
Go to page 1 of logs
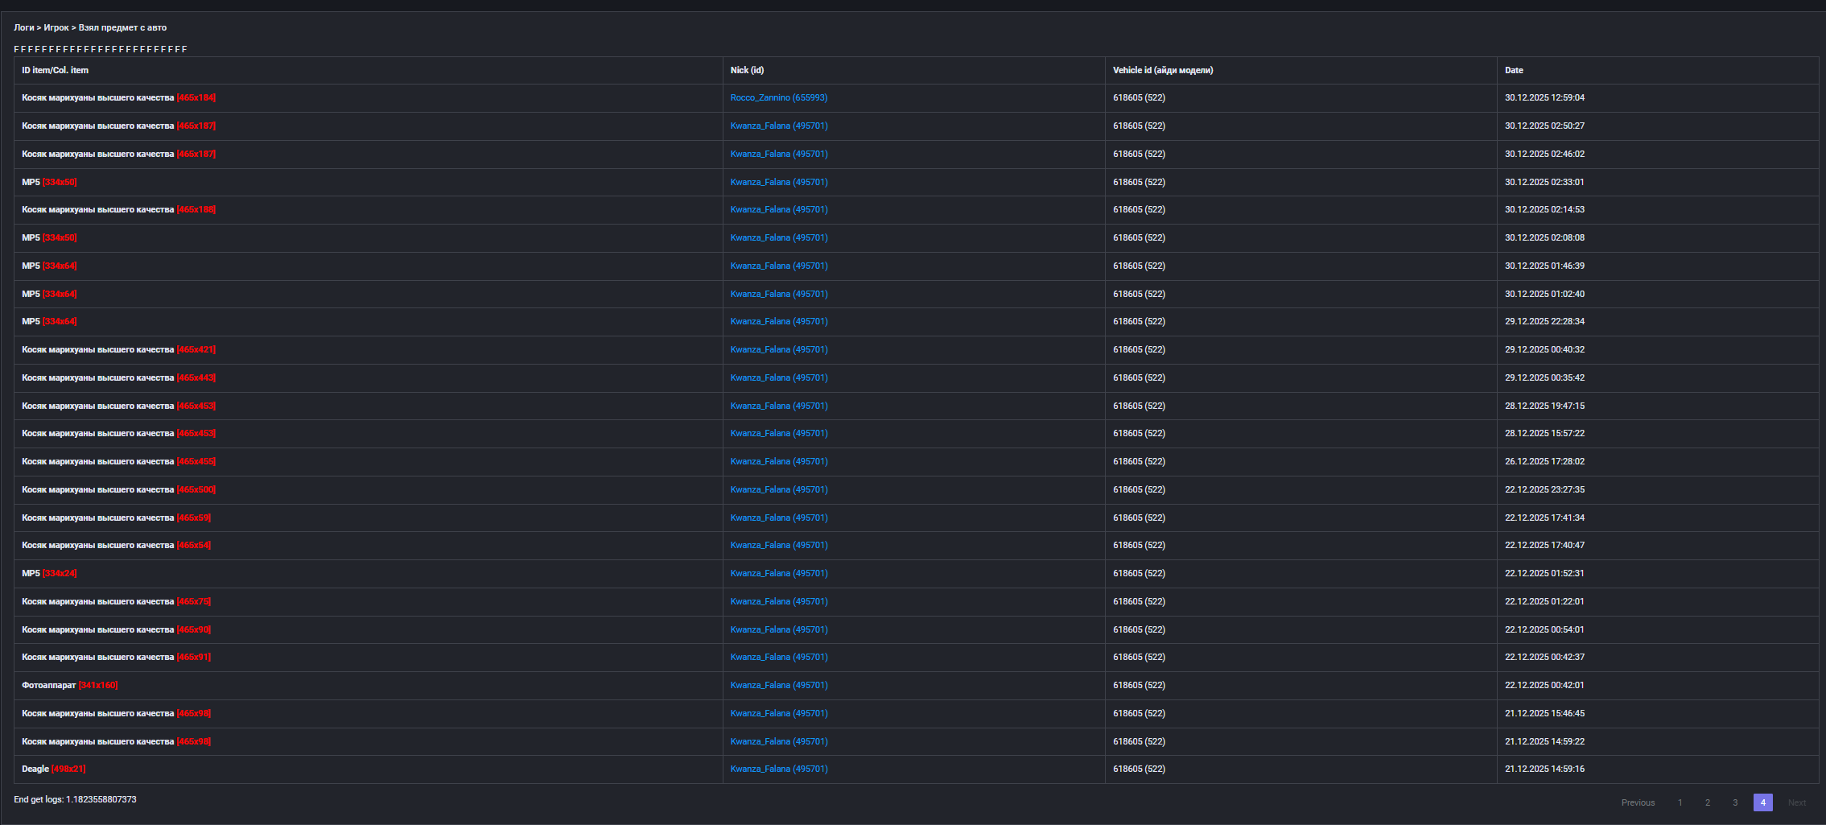tap(1680, 802)
